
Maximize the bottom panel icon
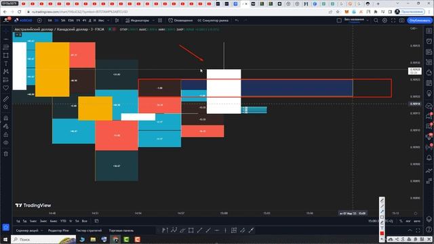click(418, 230)
